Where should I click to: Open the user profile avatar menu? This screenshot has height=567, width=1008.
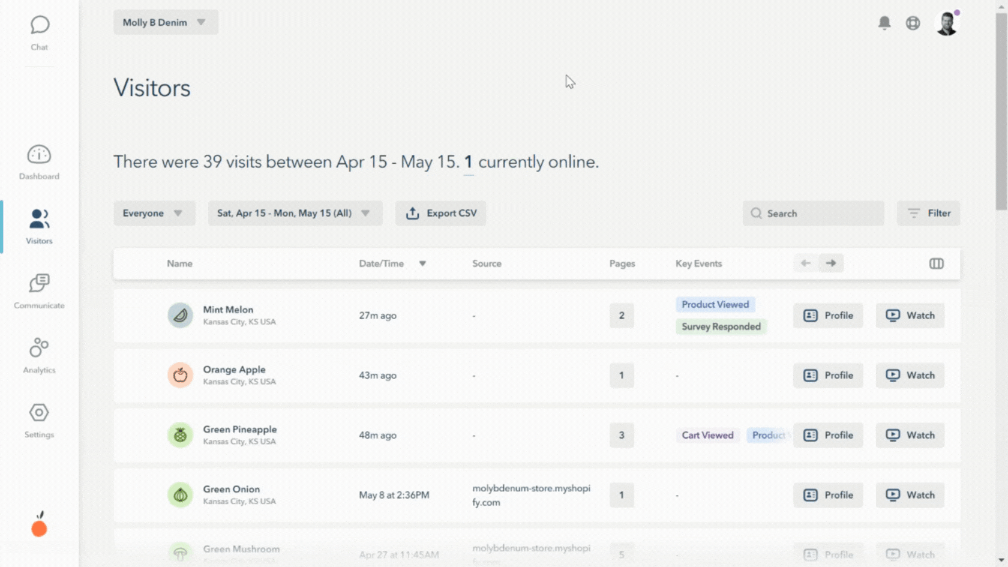947,23
